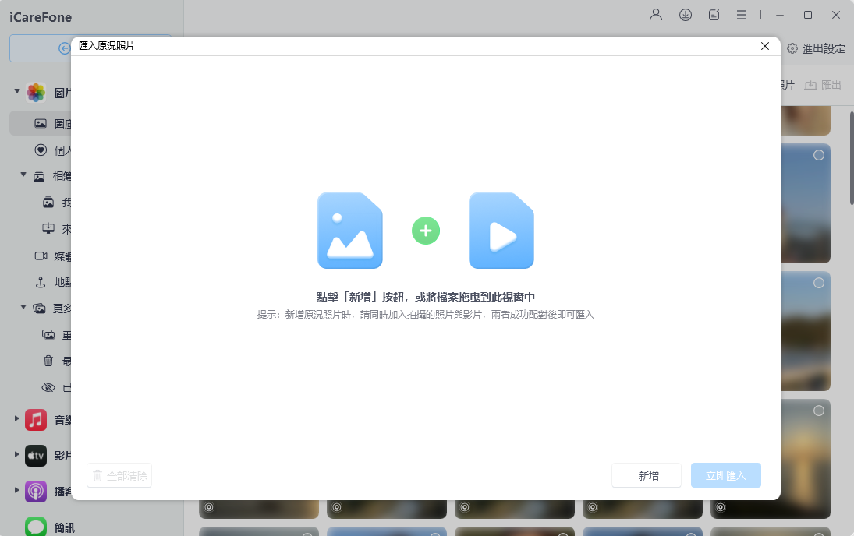Select the Music sidebar icon
The height and width of the screenshot is (536, 854).
[34, 419]
